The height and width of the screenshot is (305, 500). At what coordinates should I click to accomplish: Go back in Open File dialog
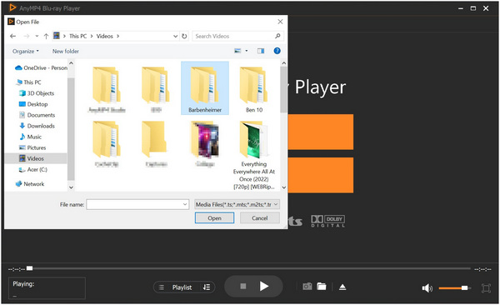tap(12, 36)
